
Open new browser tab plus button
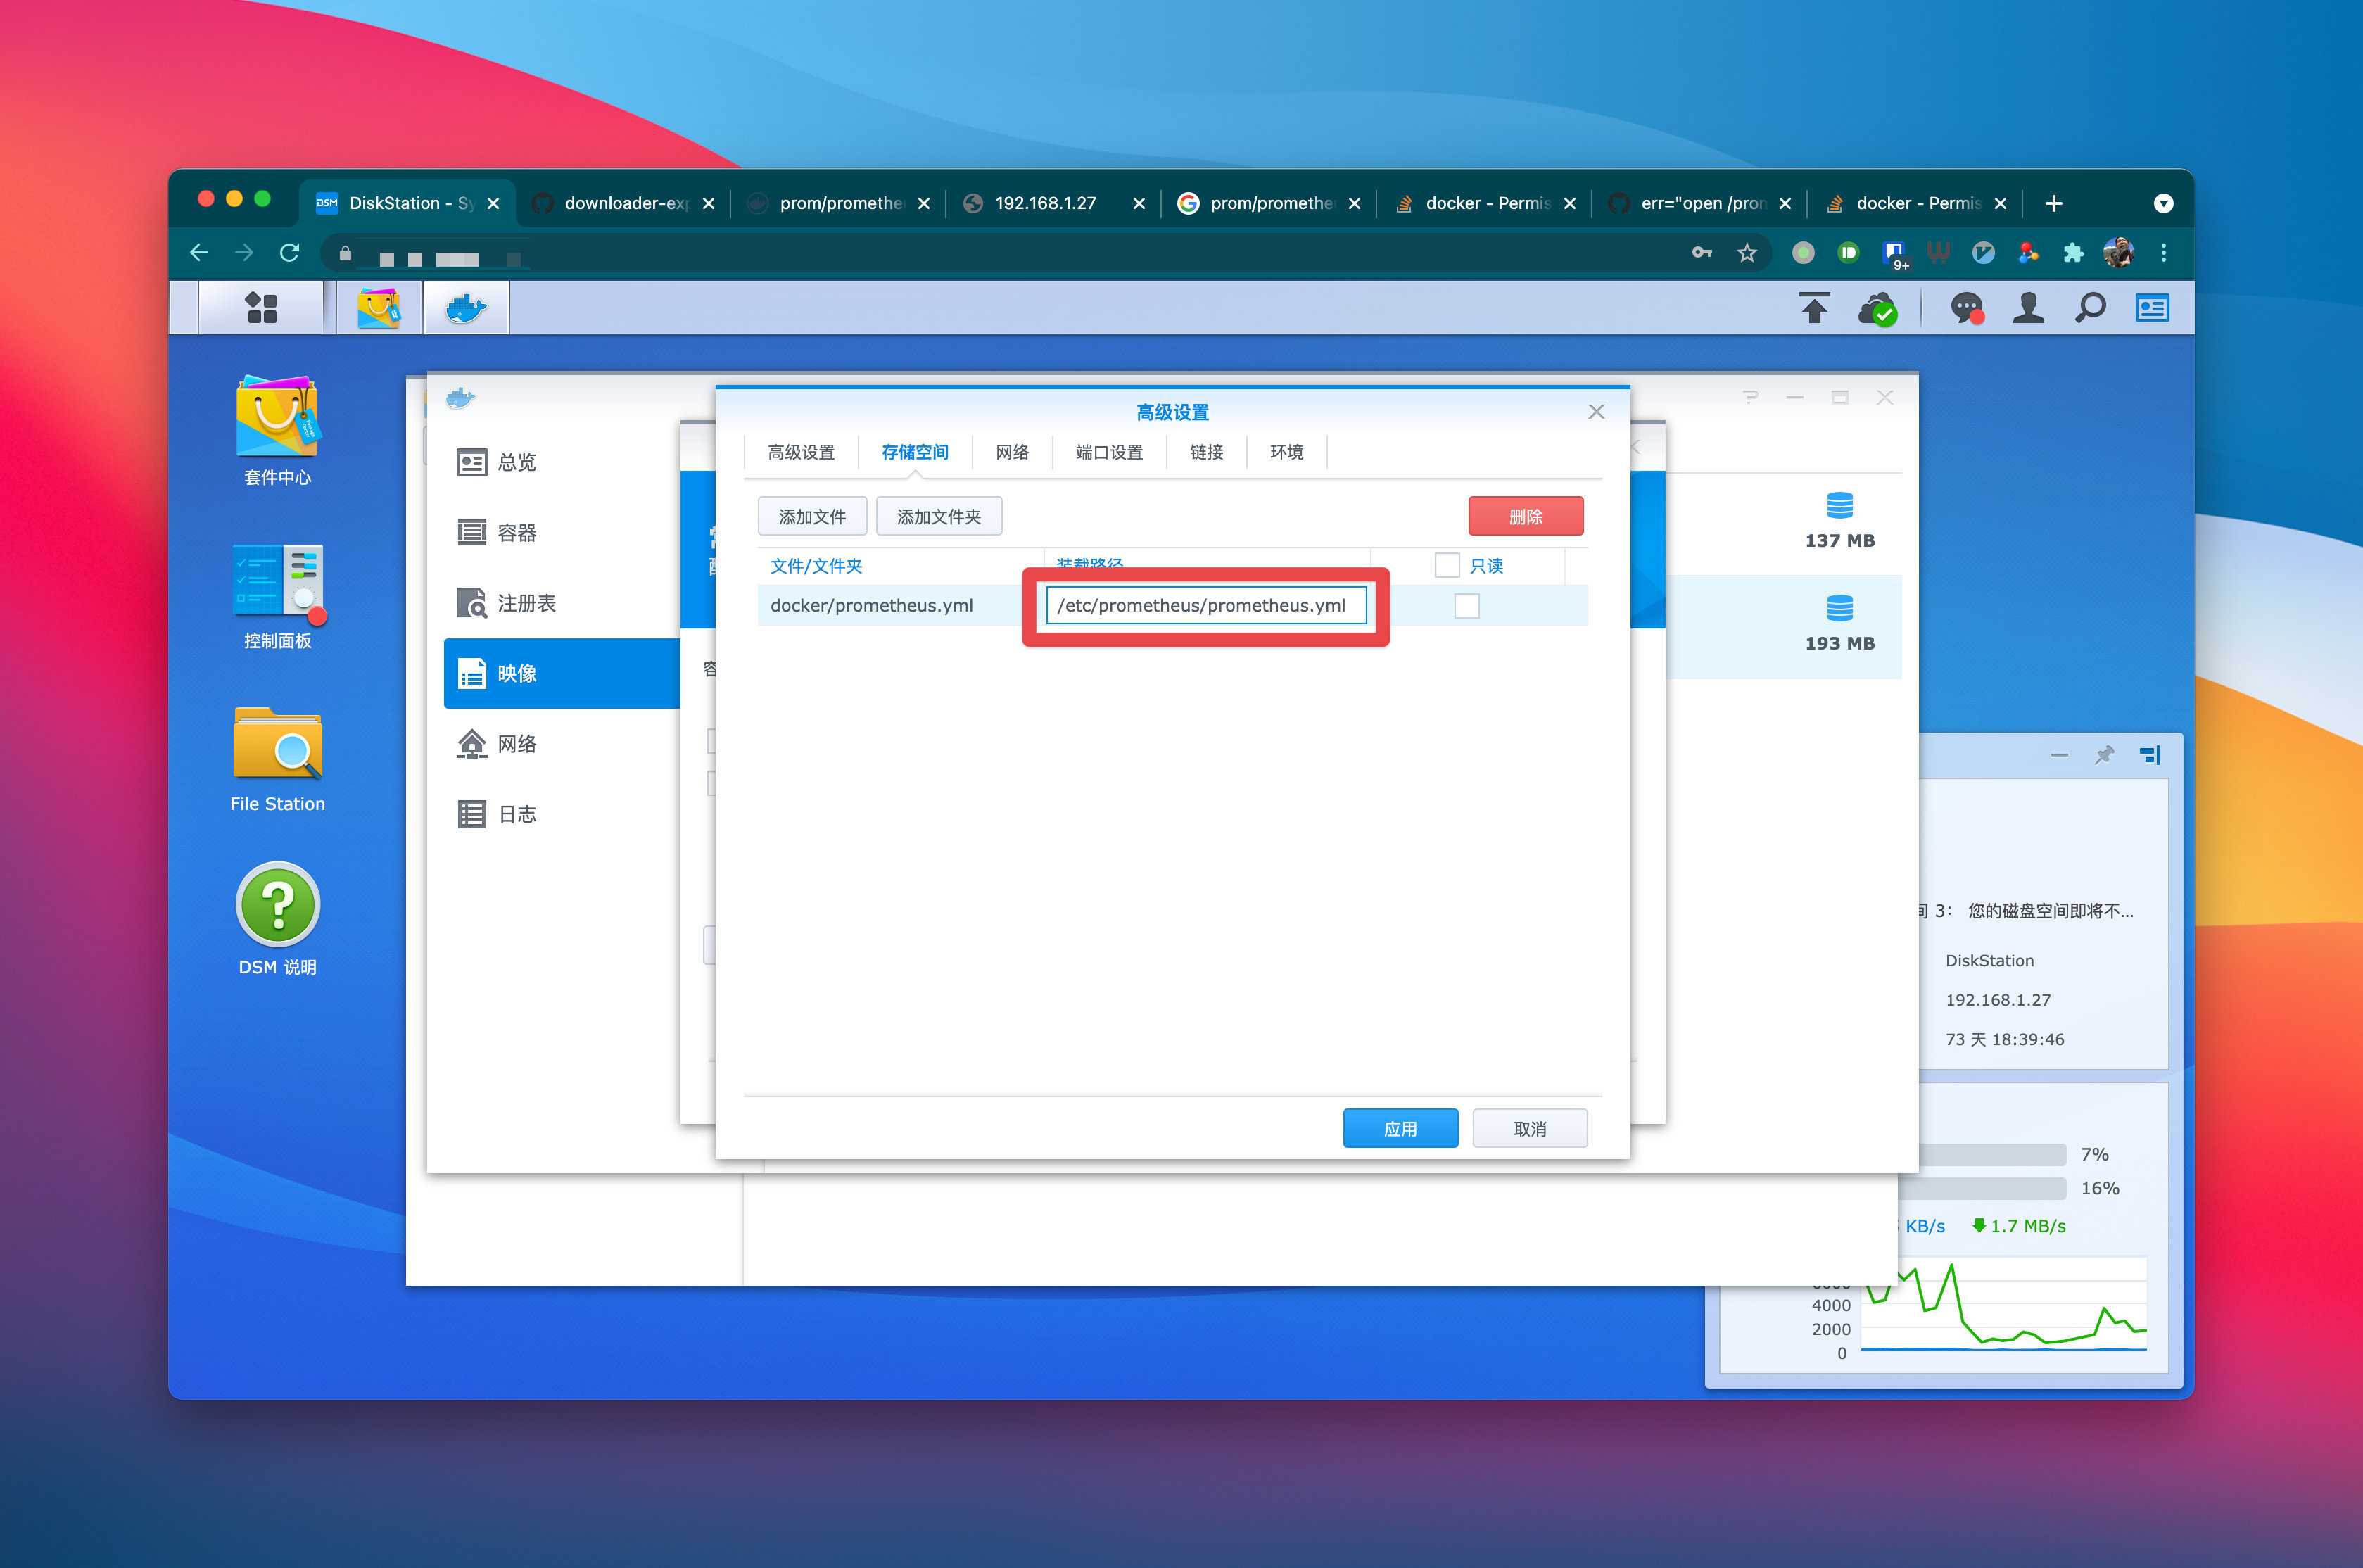2053,203
